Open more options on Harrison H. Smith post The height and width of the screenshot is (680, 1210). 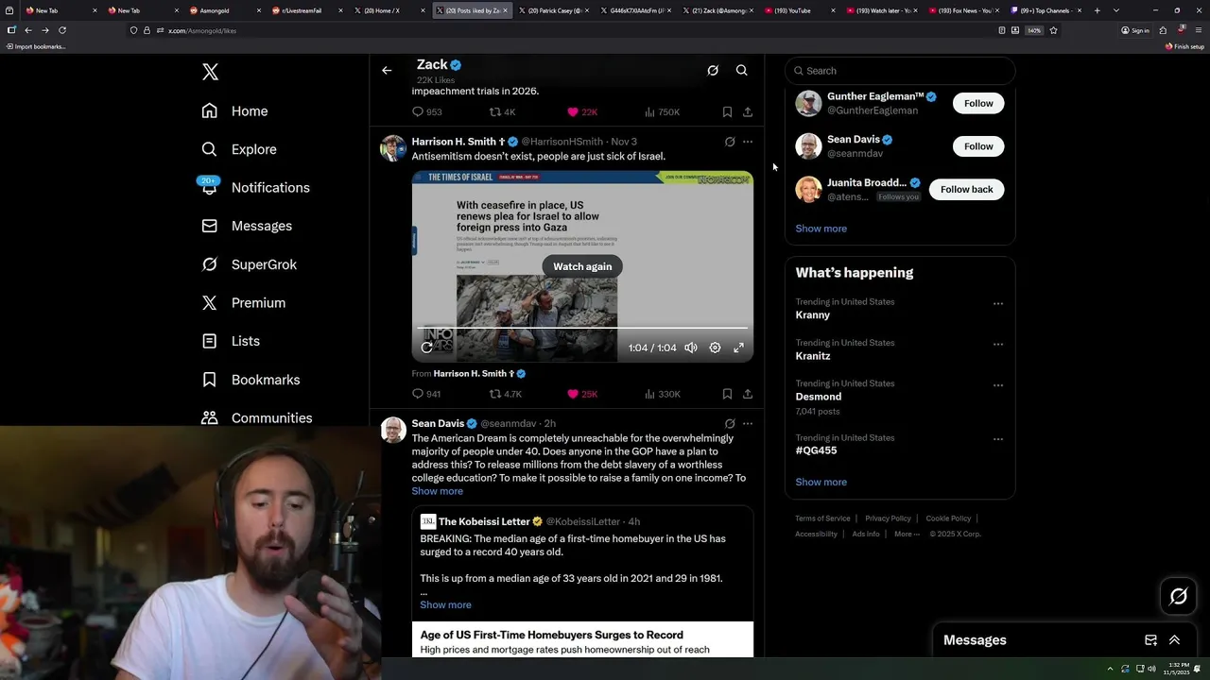(748, 142)
